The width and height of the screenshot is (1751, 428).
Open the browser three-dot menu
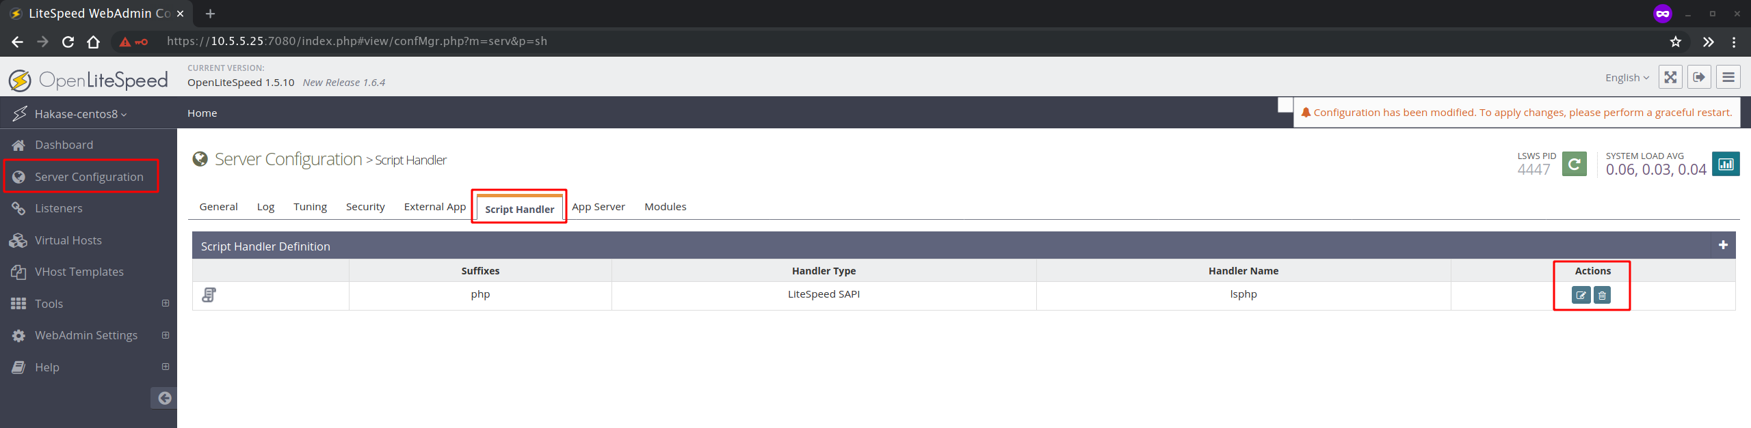1734,42
